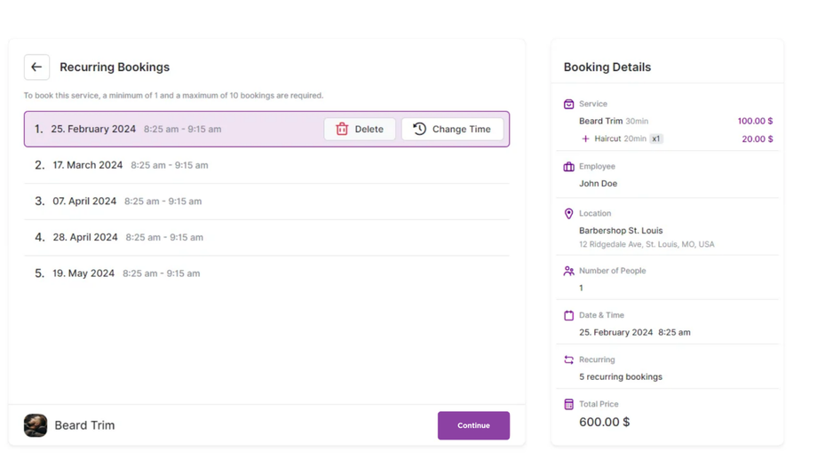Change Time for the selected booking

click(x=452, y=129)
